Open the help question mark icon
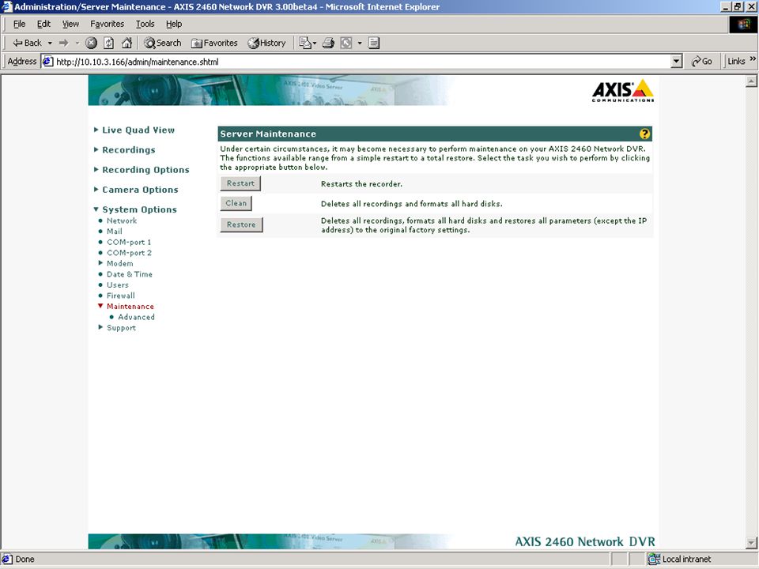Viewport: 759px width, 569px height. click(644, 134)
